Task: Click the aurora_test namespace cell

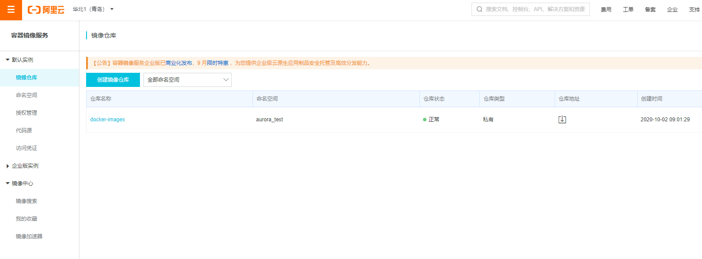Action: click(269, 120)
